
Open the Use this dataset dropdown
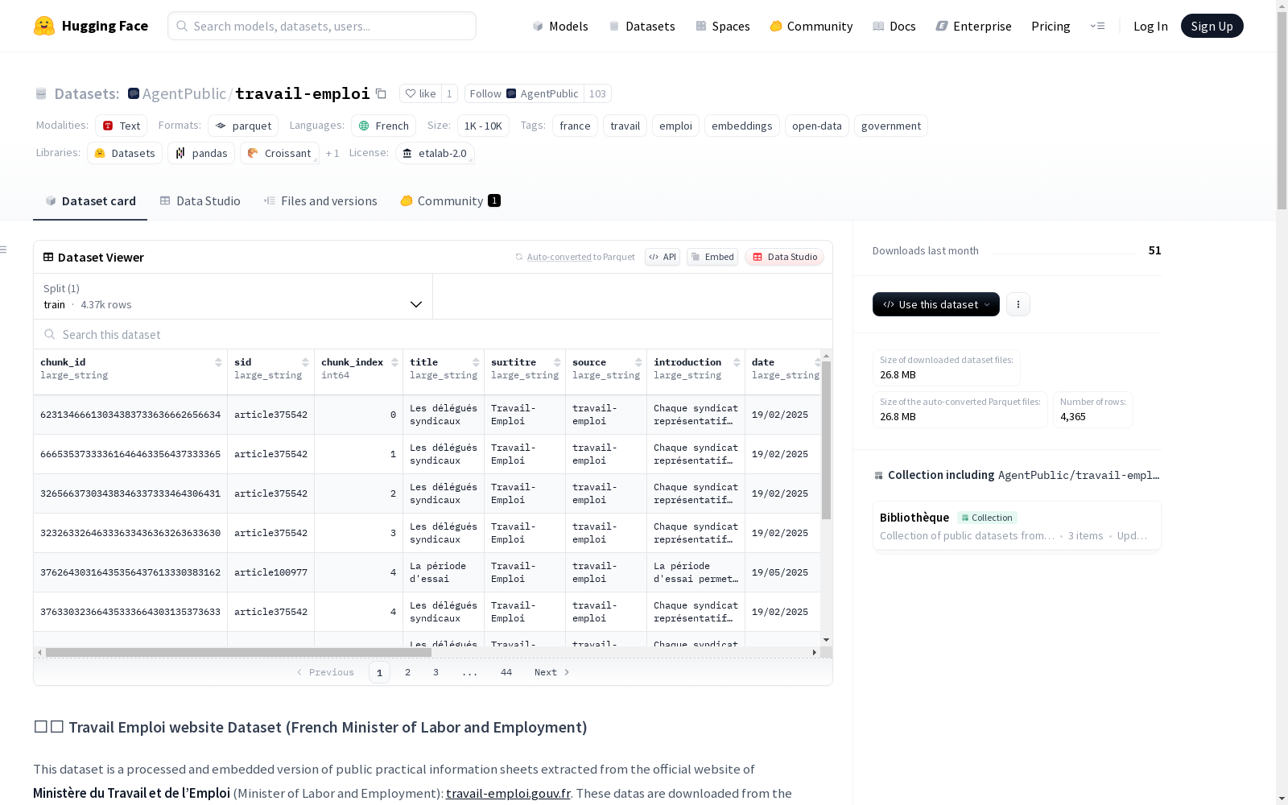pos(936,304)
